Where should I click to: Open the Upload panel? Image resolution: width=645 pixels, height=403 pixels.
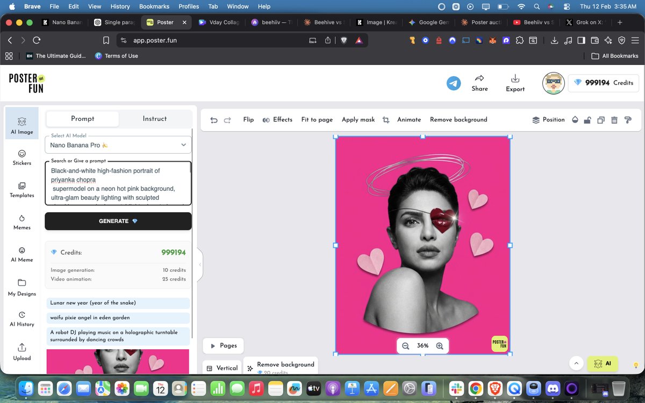[22, 352]
